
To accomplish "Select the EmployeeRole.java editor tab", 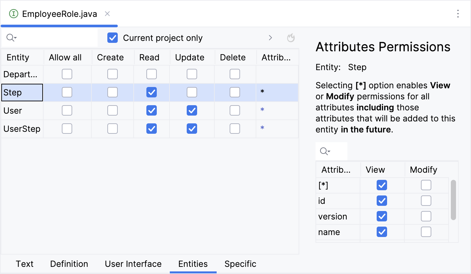I will pos(59,14).
